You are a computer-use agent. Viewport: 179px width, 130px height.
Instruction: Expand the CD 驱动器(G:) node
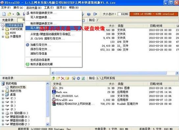click(x=3, y=113)
